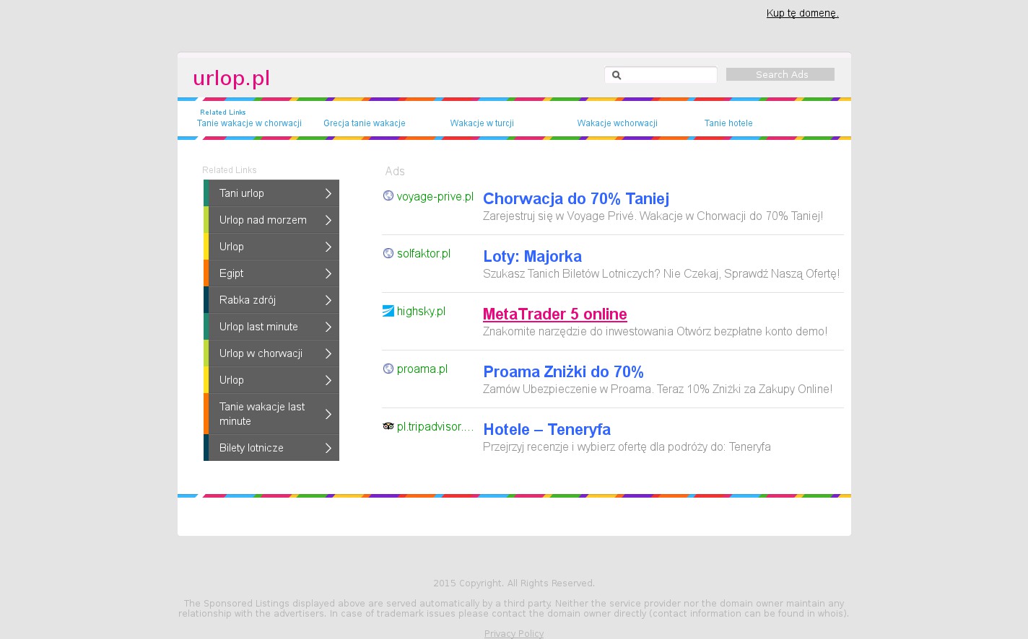The image size is (1028, 639).
Task: Open the Chorwacja do 70% Taniej ad
Action: 575,199
